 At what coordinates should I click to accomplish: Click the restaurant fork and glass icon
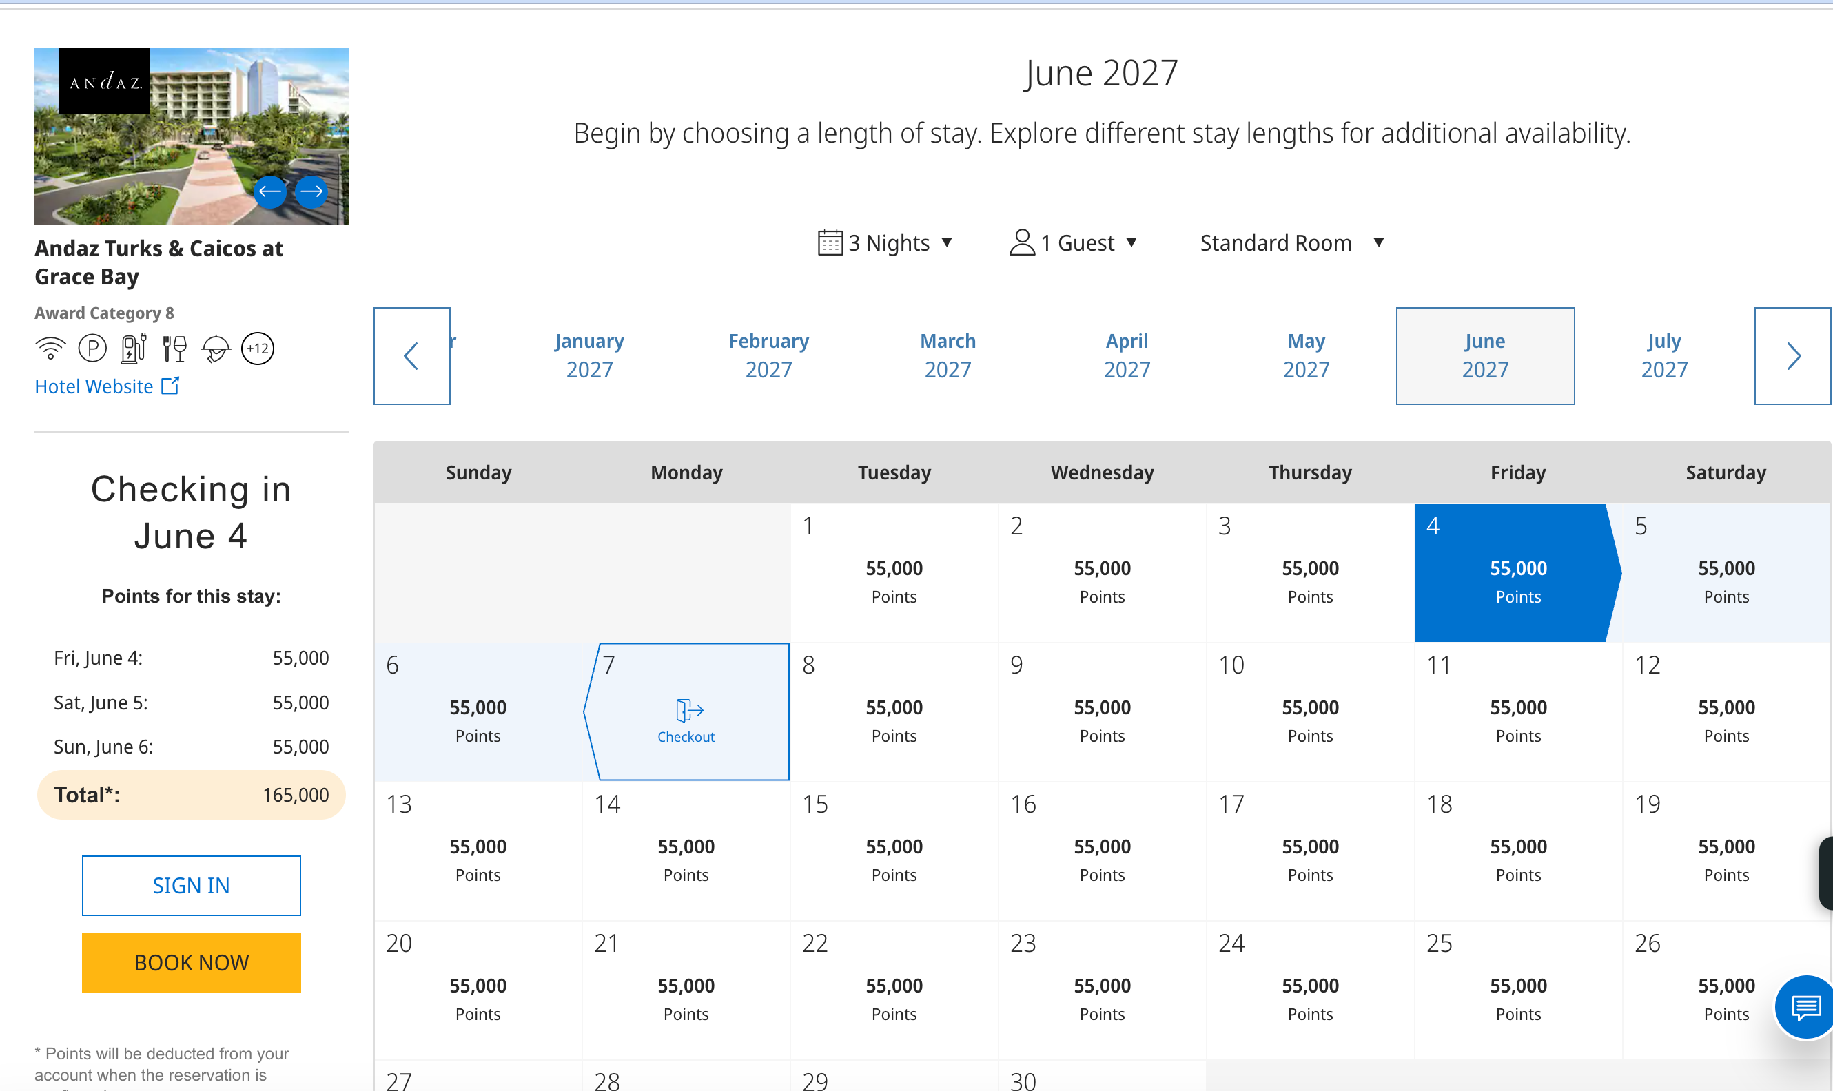click(175, 349)
